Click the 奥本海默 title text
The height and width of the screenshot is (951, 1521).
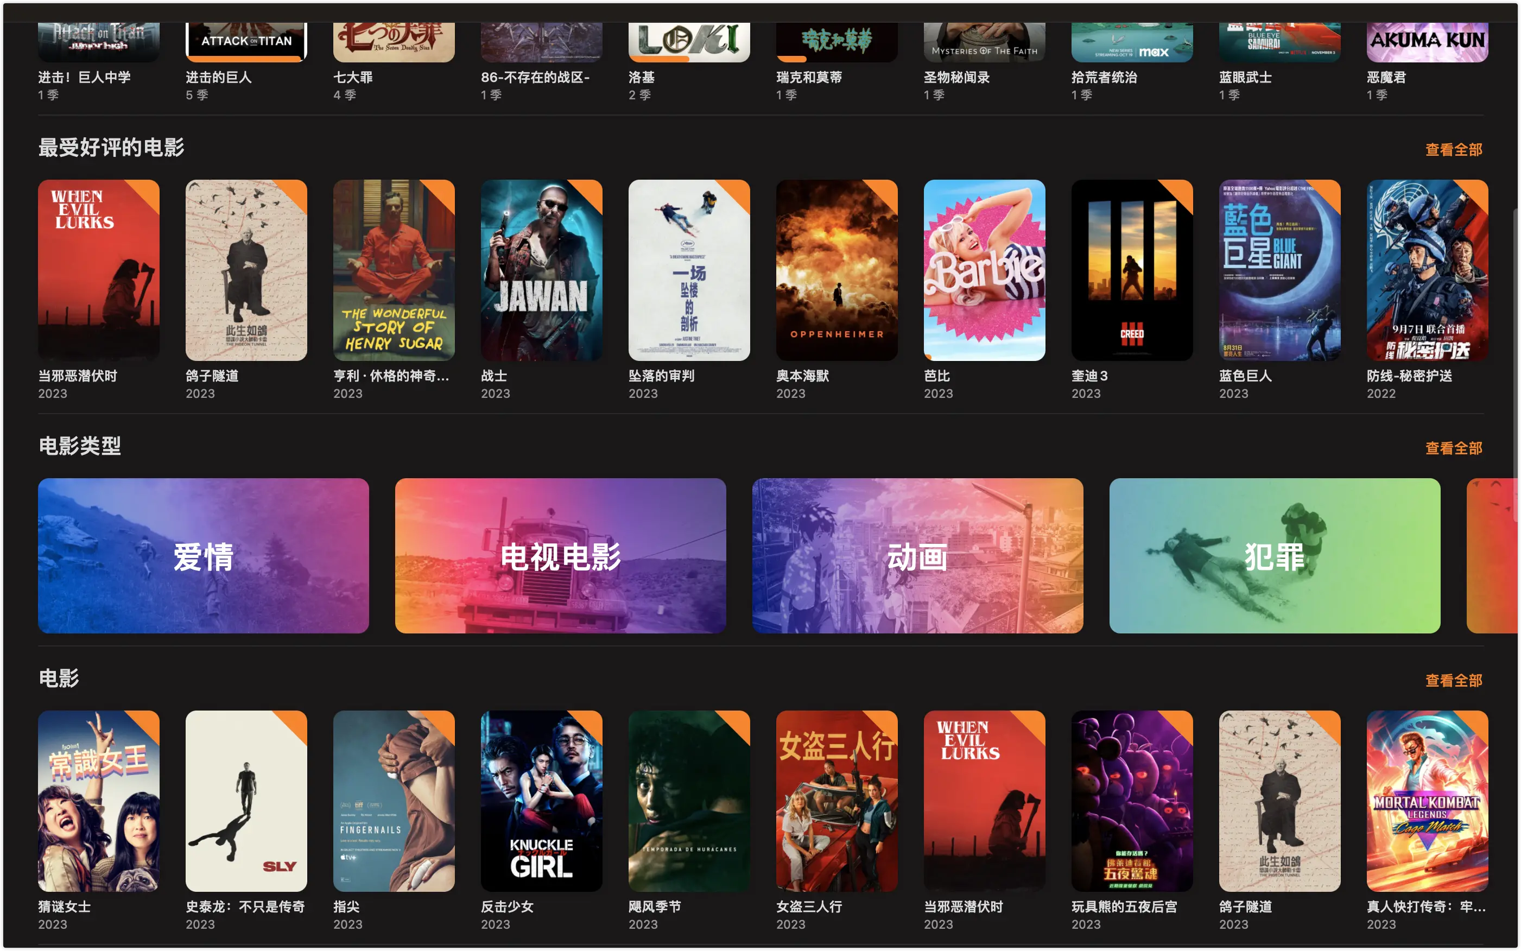click(803, 376)
